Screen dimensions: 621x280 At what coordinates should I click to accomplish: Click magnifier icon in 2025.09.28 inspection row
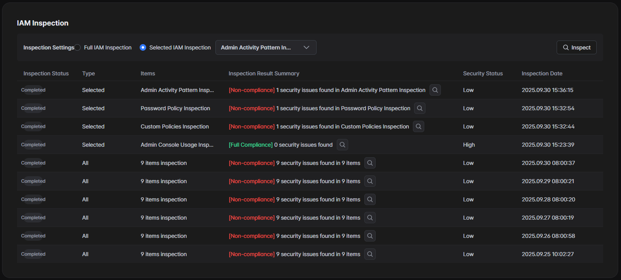click(x=370, y=199)
